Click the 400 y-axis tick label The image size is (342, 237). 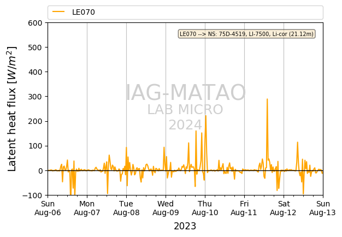tap(35, 72)
